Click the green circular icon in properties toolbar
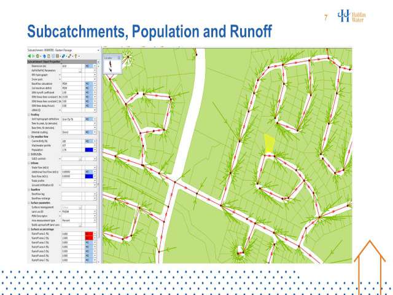The height and width of the screenshot is (295, 393). point(38,56)
